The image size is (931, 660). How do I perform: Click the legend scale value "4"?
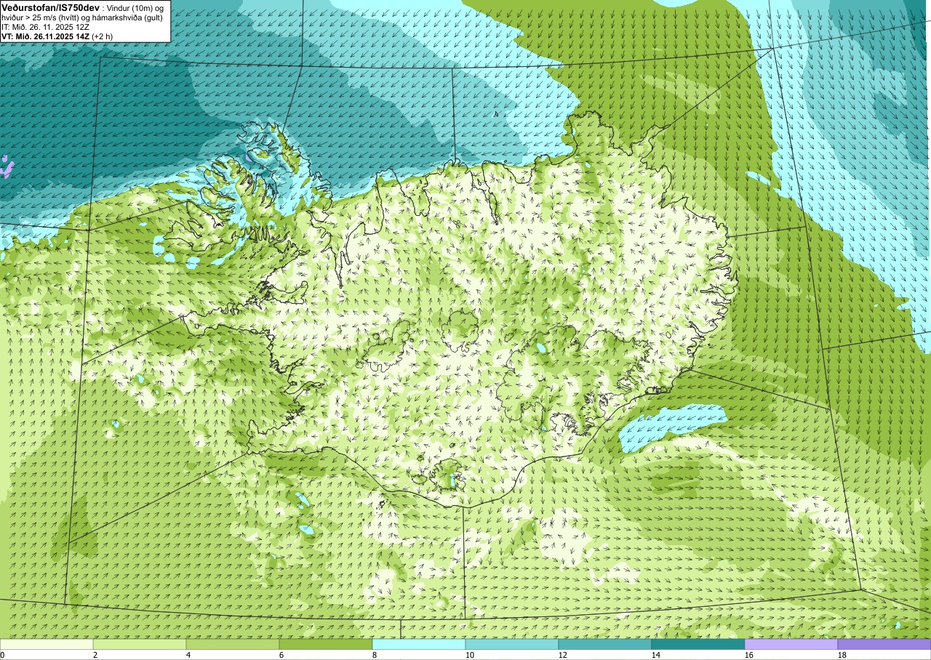click(x=188, y=655)
